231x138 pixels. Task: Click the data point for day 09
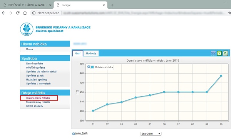[x=207, y=92]
